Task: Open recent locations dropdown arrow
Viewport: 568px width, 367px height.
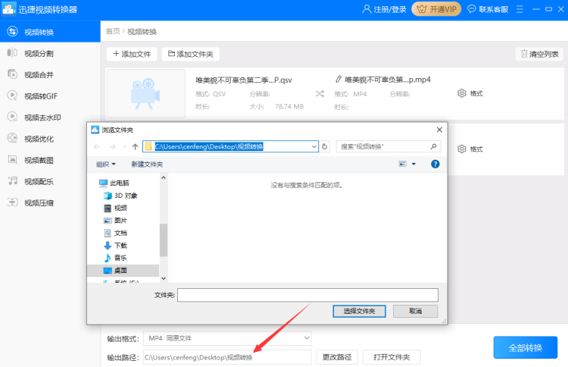Action: point(124,146)
